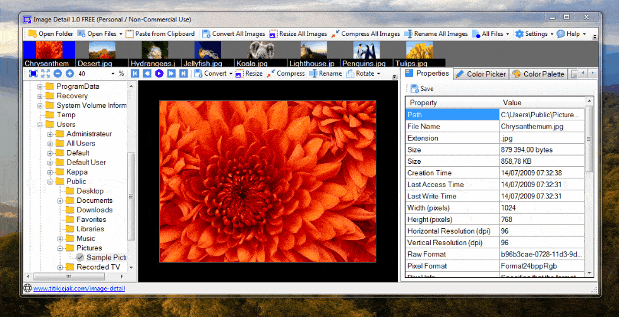This screenshot has width=619, height=317.
Task: Select the Jellyfish.jpg thumbnail
Action: 208,54
